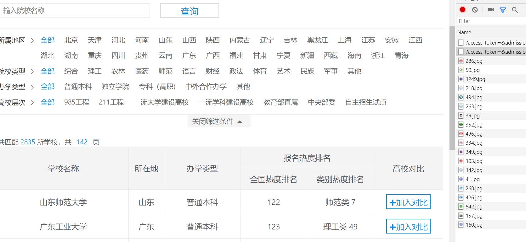Image resolution: width=526 pixels, height=242 pixels.
Task: Click the 全国热度排名 column header
Action: click(274, 179)
